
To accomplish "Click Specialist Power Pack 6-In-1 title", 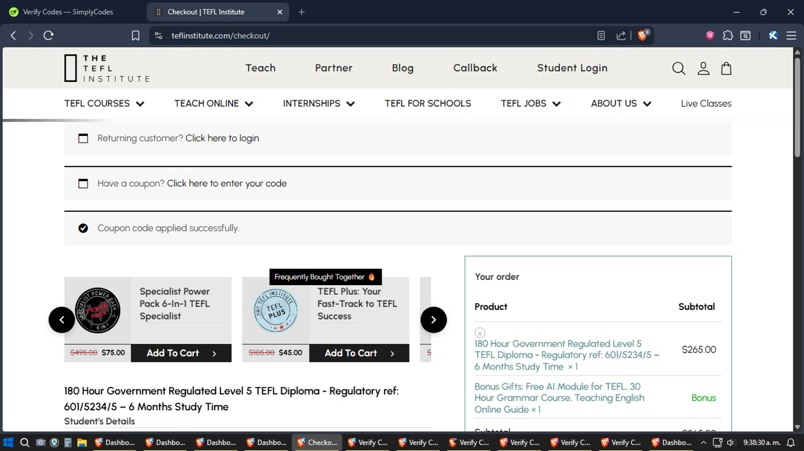I will pos(175,304).
